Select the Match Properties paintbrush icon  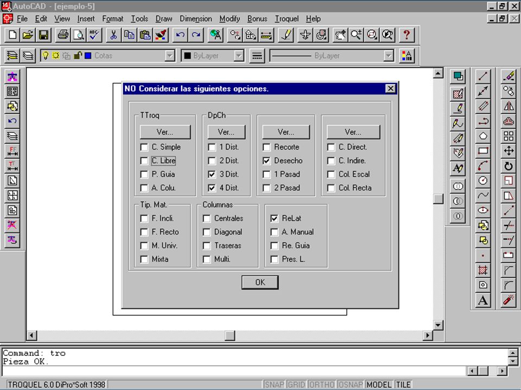pyautogui.click(x=161, y=35)
